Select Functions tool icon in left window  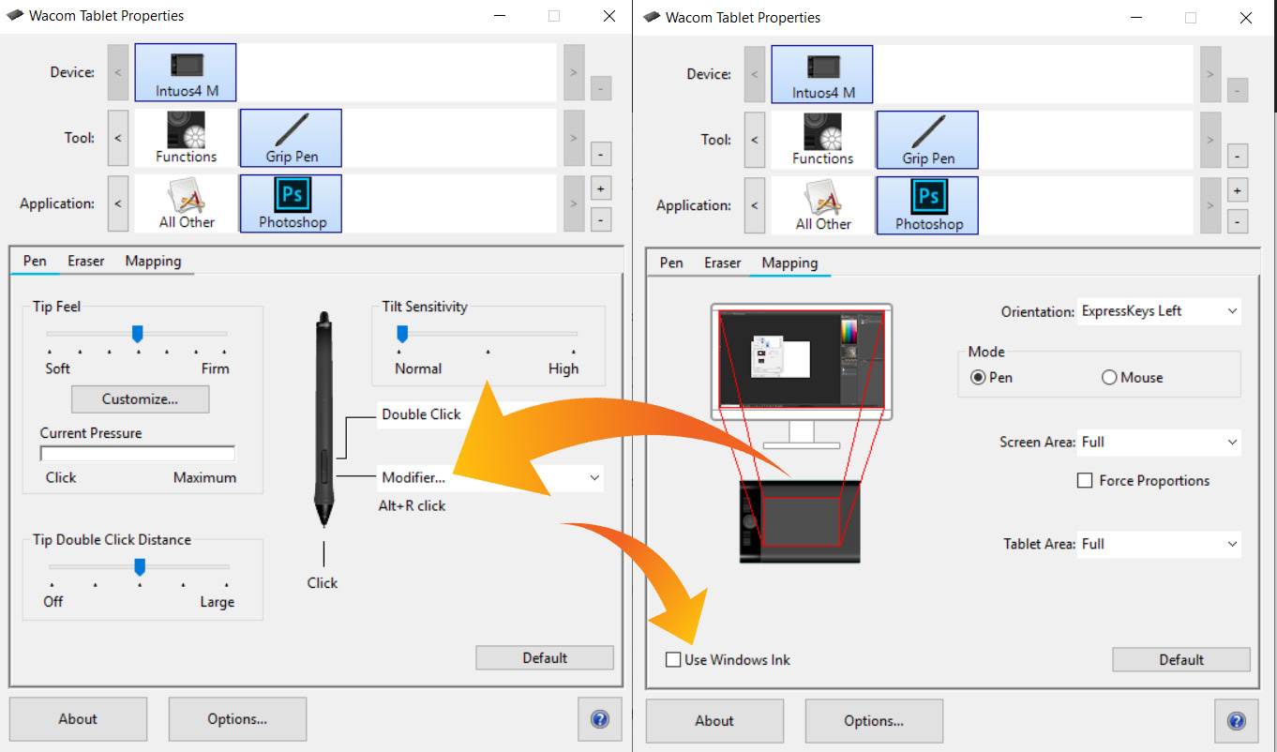tap(186, 138)
